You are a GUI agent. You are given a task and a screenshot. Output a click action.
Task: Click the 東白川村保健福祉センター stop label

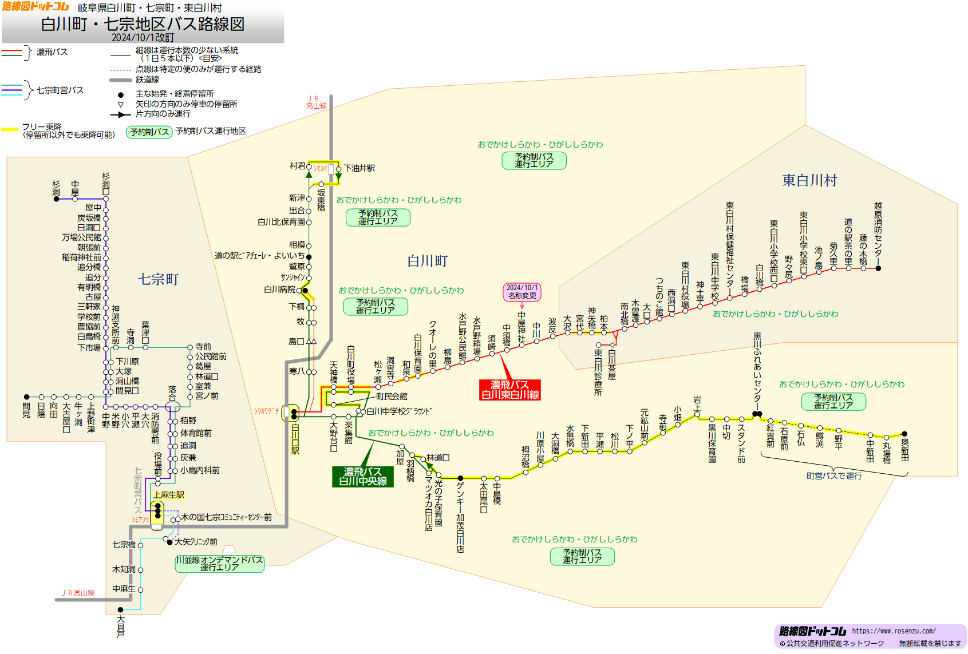(x=730, y=248)
